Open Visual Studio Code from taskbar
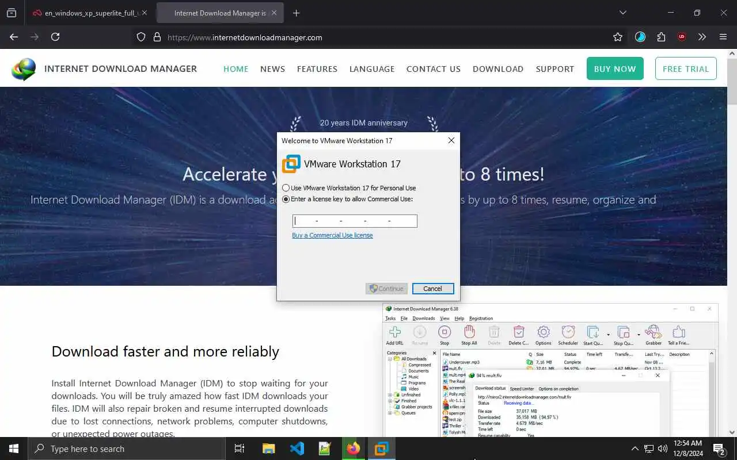 [297, 448]
